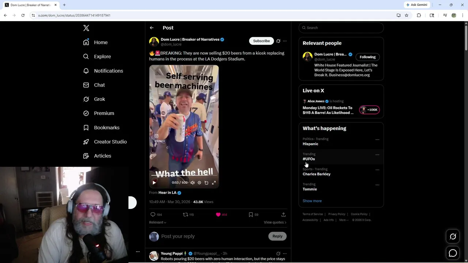Open the floating Grok button
This screenshot has width=468, height=263.
tap(453, 237)
